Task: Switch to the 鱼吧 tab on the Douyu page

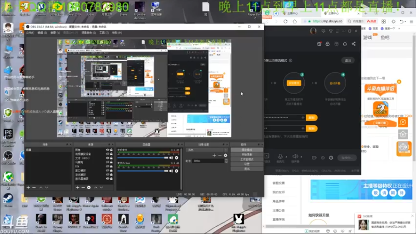Action: click(x=385, y=37)
